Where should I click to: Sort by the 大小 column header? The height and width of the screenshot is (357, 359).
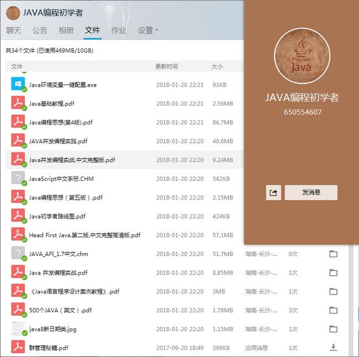pos(217,66)
